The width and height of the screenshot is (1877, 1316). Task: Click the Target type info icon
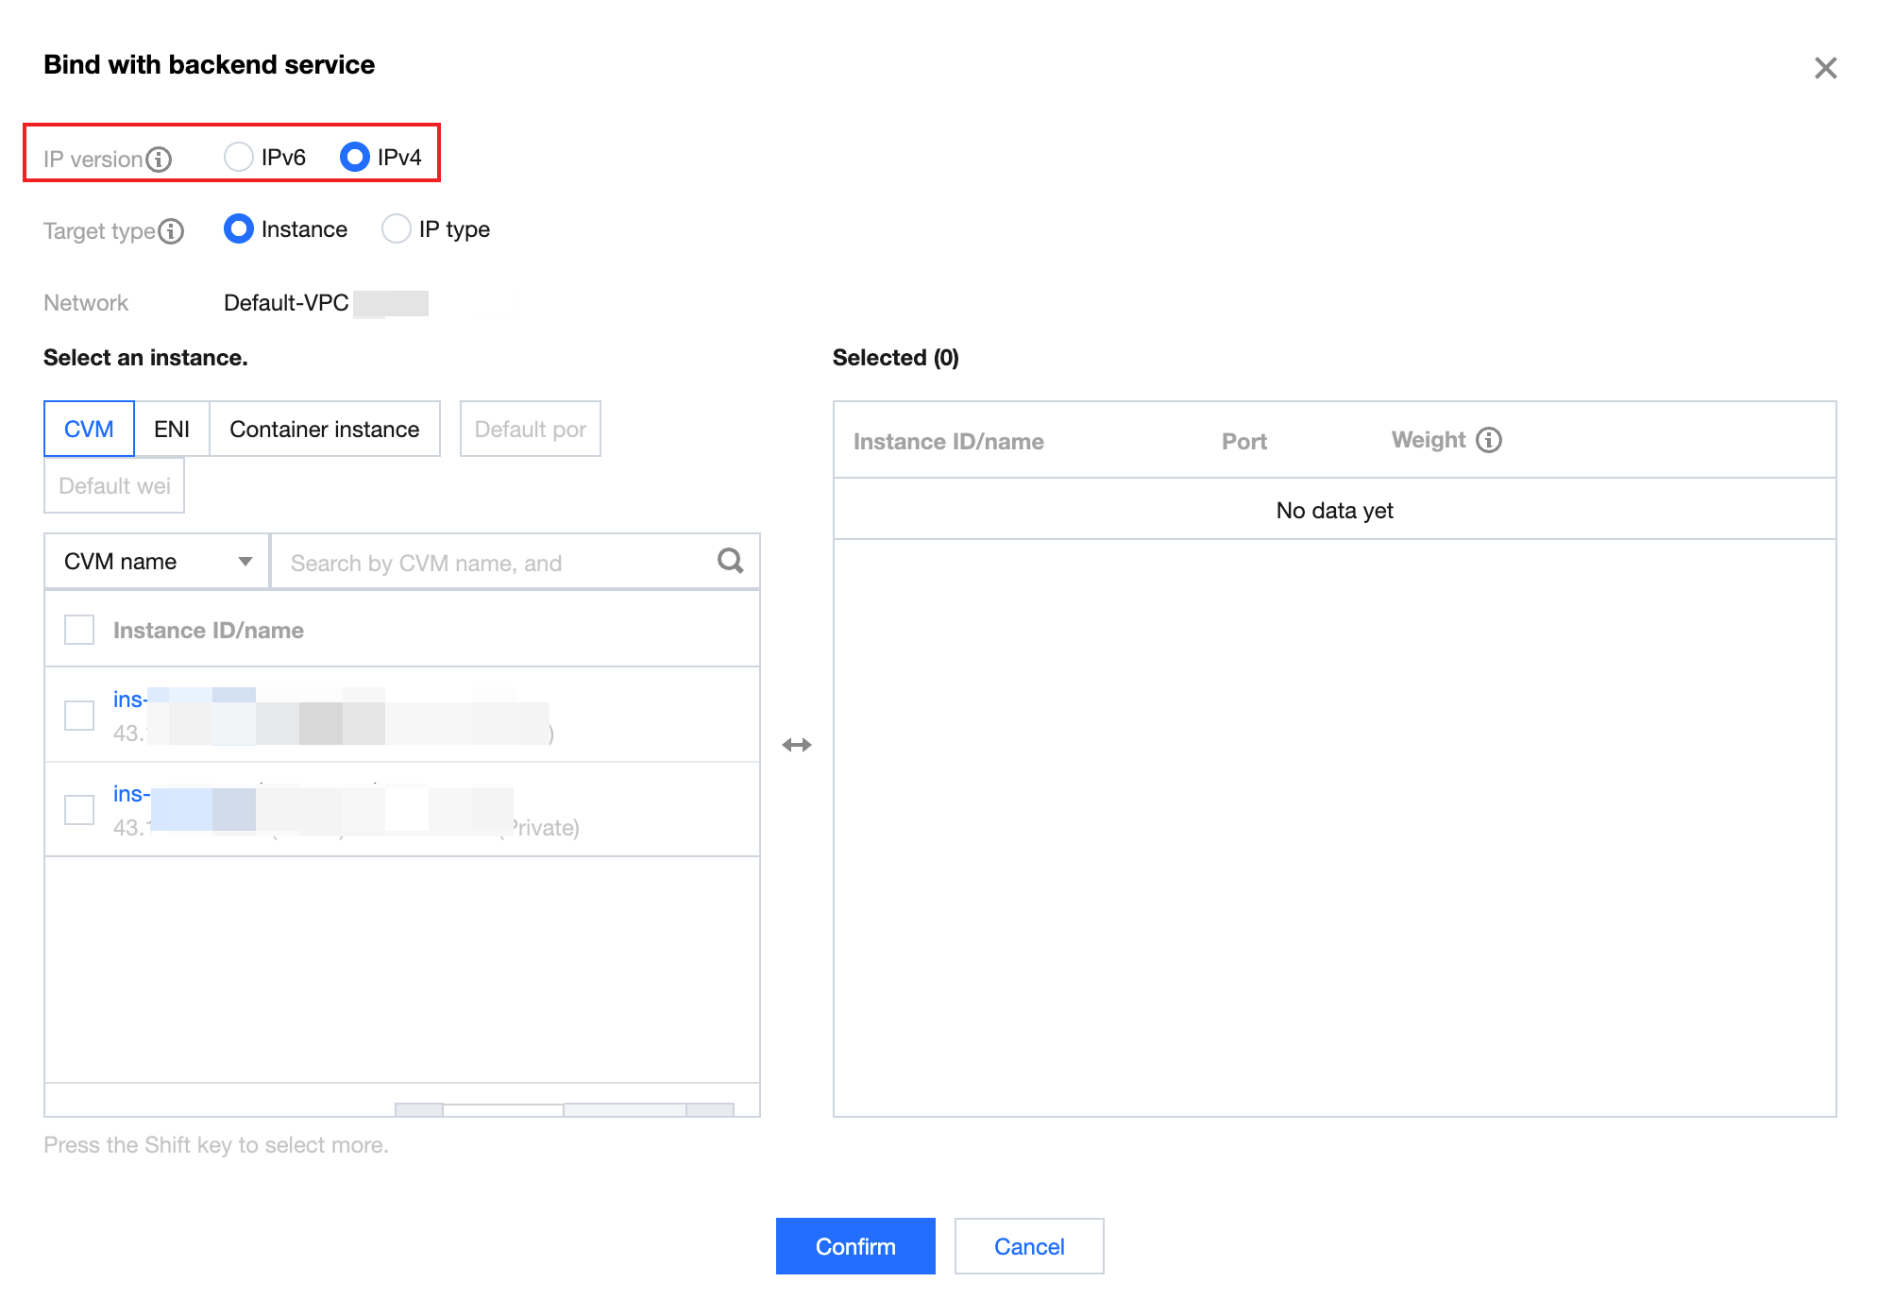click(171, 231)
